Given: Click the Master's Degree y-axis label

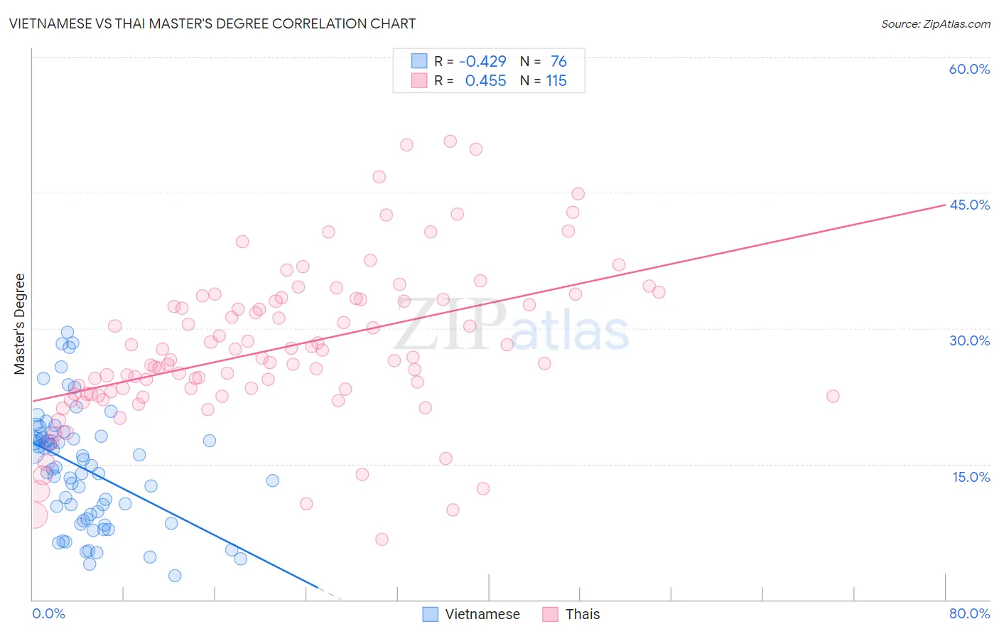Looking at the screenshot, I should click(x=19, y=324).
